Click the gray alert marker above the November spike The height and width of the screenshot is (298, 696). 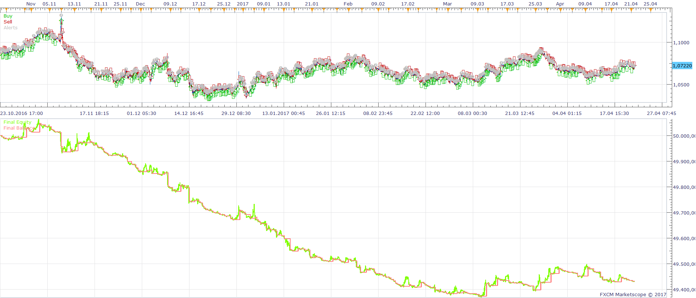[x=61, y=15]
